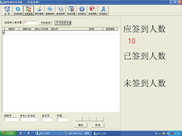
Task: Click the 参会人员名称 input box
Action: click(29, 119)
